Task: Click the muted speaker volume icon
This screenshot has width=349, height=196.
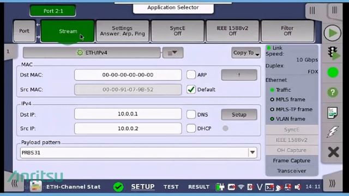Action: click(298, 187)
